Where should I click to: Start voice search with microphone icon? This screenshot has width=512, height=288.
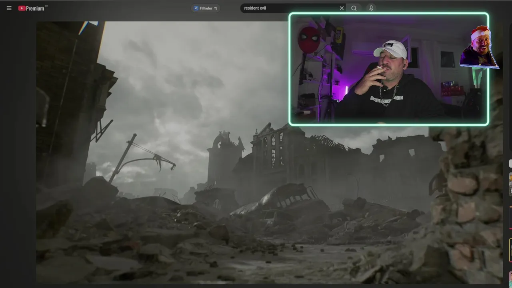click(371, 8)
